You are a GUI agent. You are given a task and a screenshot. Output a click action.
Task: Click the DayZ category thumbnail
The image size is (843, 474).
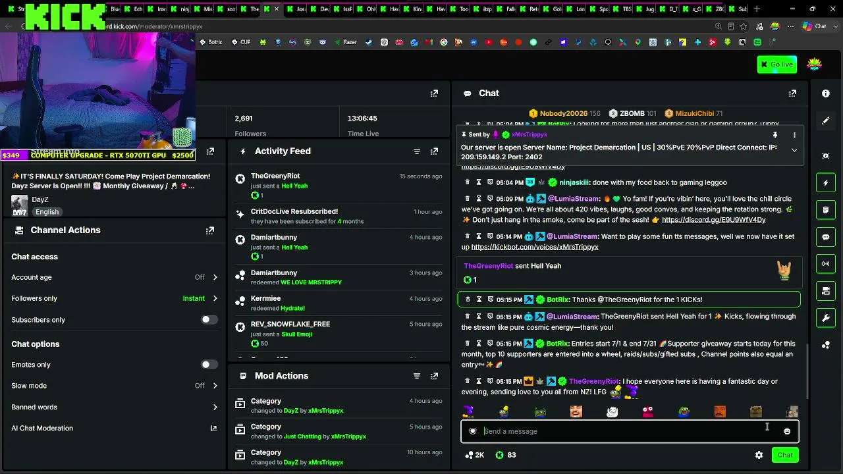pyautogui.click(x=20, y=205)
